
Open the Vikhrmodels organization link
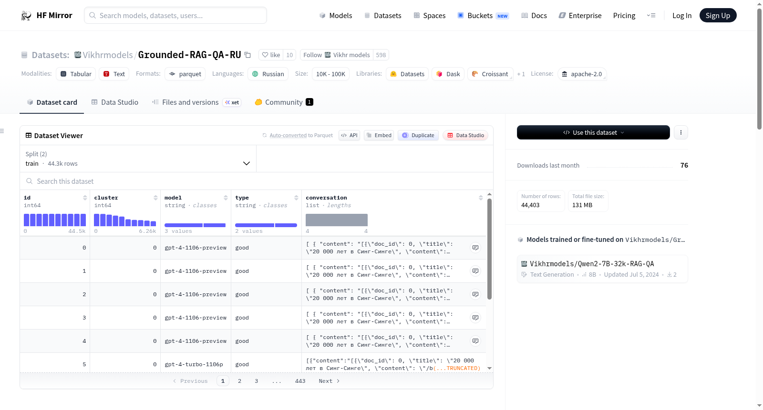[x=108, y=55]
